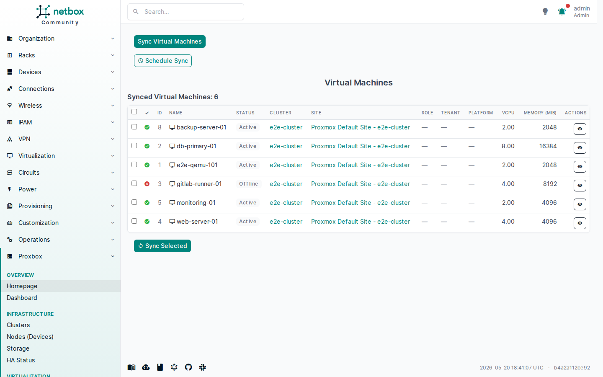Open the Slack icon in footer
Image resolution: width=603 pixels, height=377 pixels.
click(x=203, y=367)
